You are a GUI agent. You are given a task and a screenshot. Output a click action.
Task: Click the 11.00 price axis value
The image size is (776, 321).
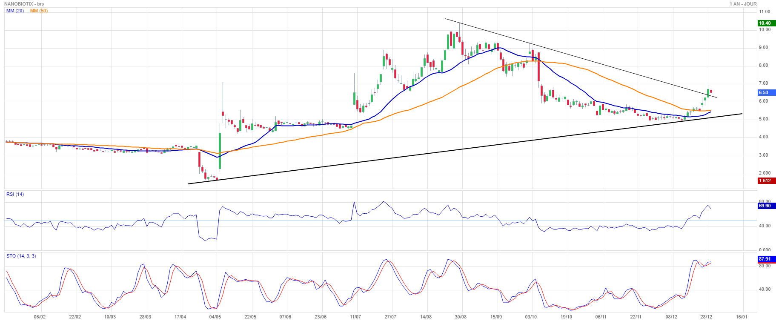click(x=765, y=12)
